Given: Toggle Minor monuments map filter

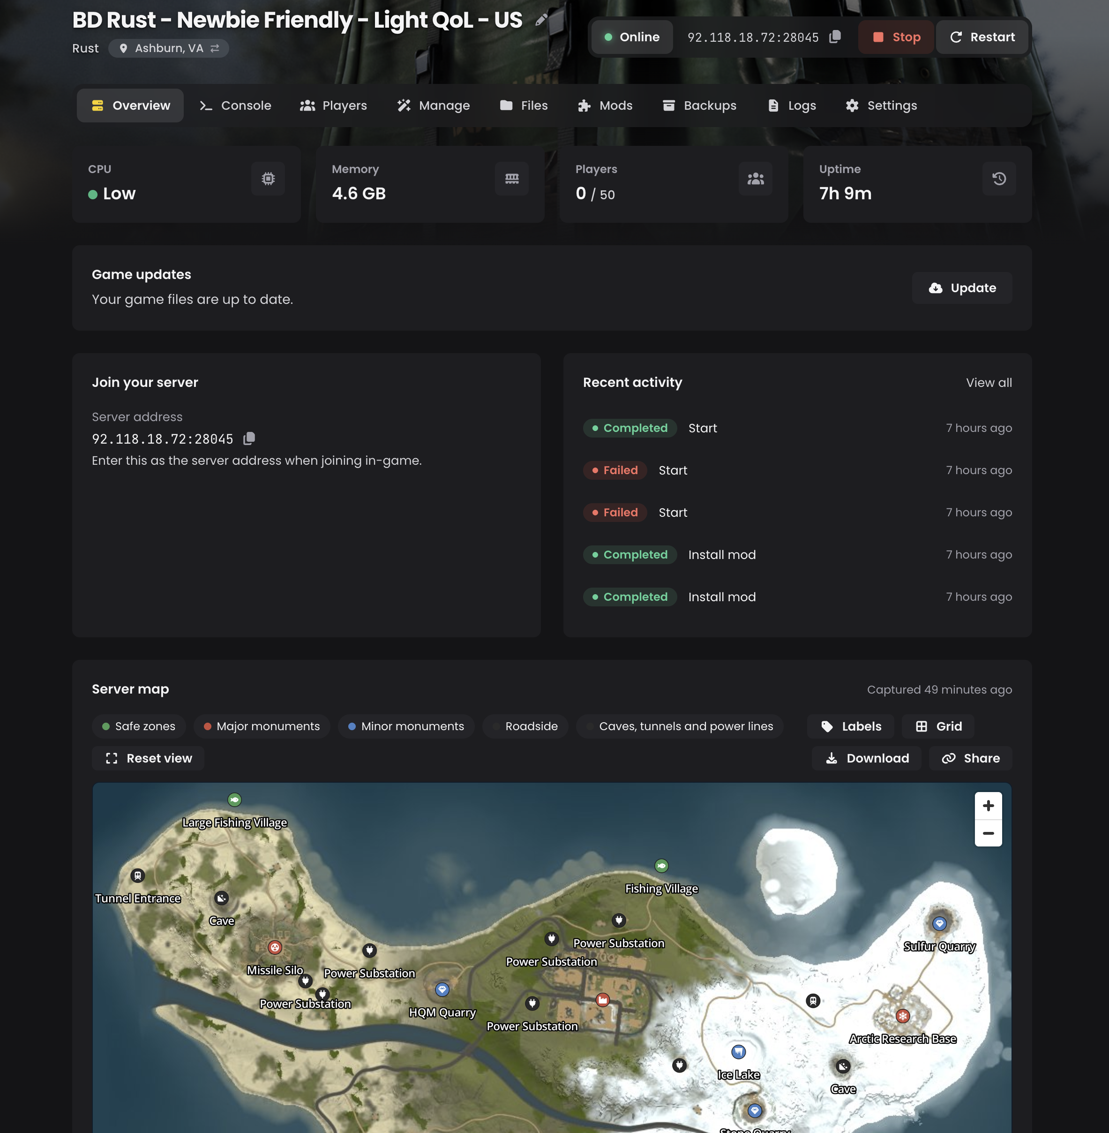Looking at the screenshot, I should pos(406,726).
